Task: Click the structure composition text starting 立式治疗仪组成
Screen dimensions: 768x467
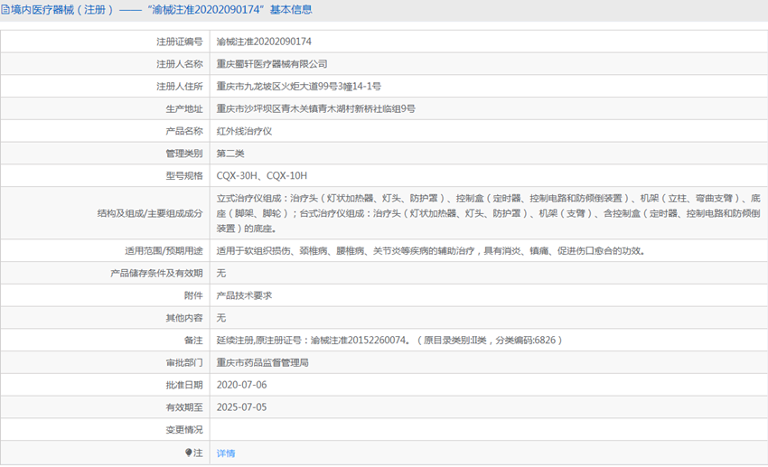Action: [x=488, y=213]
